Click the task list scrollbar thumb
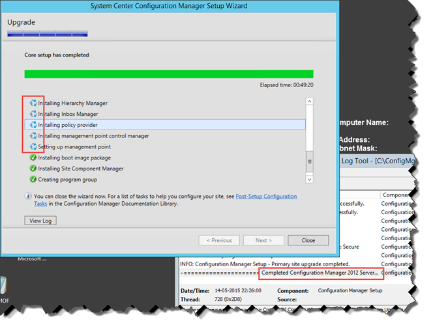The width and height of the screenshot is (433, 330). tap(310, 161)
